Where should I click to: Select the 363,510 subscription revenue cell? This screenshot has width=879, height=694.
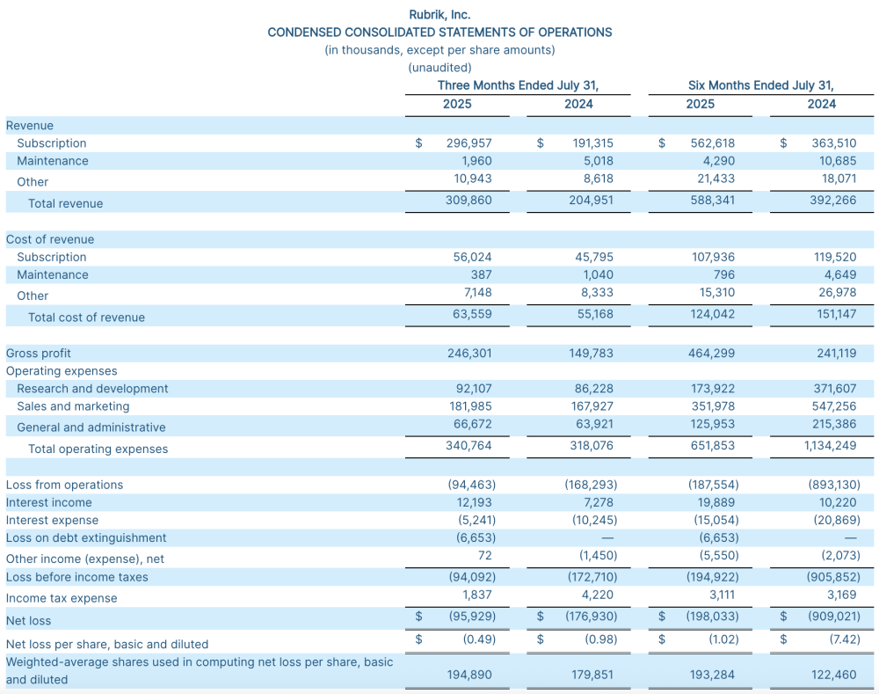[x=833, y=143]
